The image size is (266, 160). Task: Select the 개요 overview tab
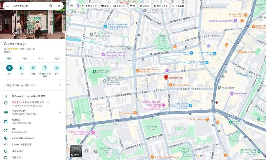pos(9,58)
